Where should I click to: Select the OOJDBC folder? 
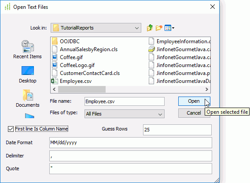66,41
